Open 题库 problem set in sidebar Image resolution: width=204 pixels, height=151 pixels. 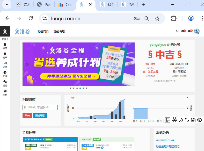5,46
